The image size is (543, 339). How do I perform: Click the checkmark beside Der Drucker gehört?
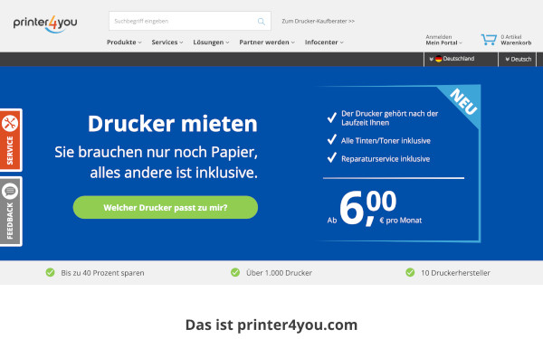tap(332, 118)
